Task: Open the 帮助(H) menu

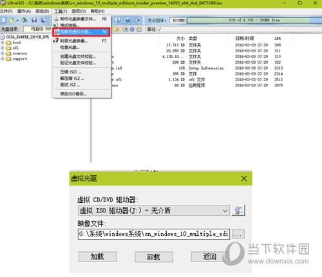Action: coord(98,11)
